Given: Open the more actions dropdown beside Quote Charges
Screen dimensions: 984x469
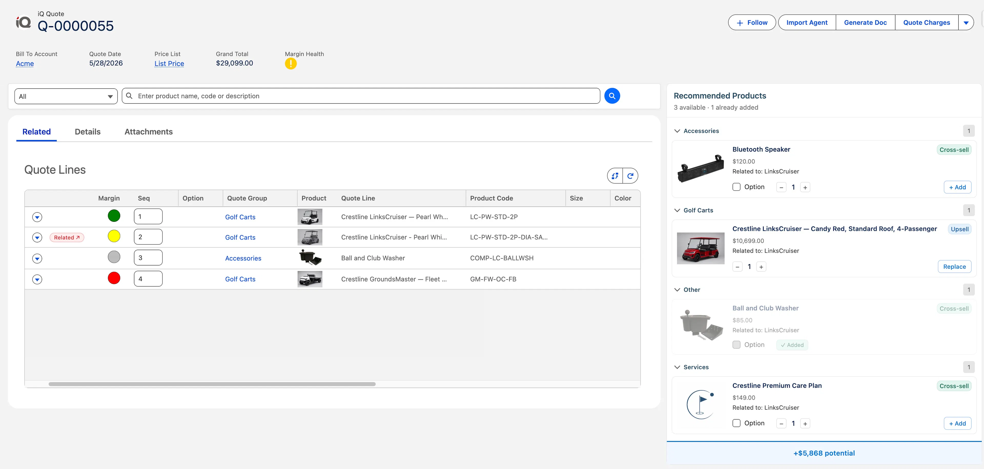Looking at the screenshot, I should (x=966, y=23).
